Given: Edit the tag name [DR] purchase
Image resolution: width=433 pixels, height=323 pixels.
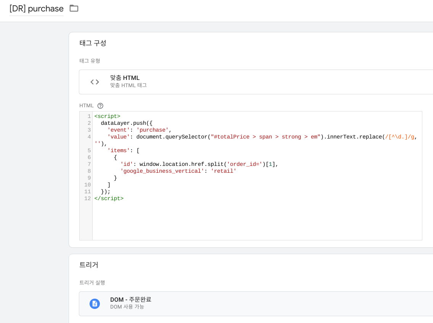Looking at the screenshot, I should pos(37,8).
